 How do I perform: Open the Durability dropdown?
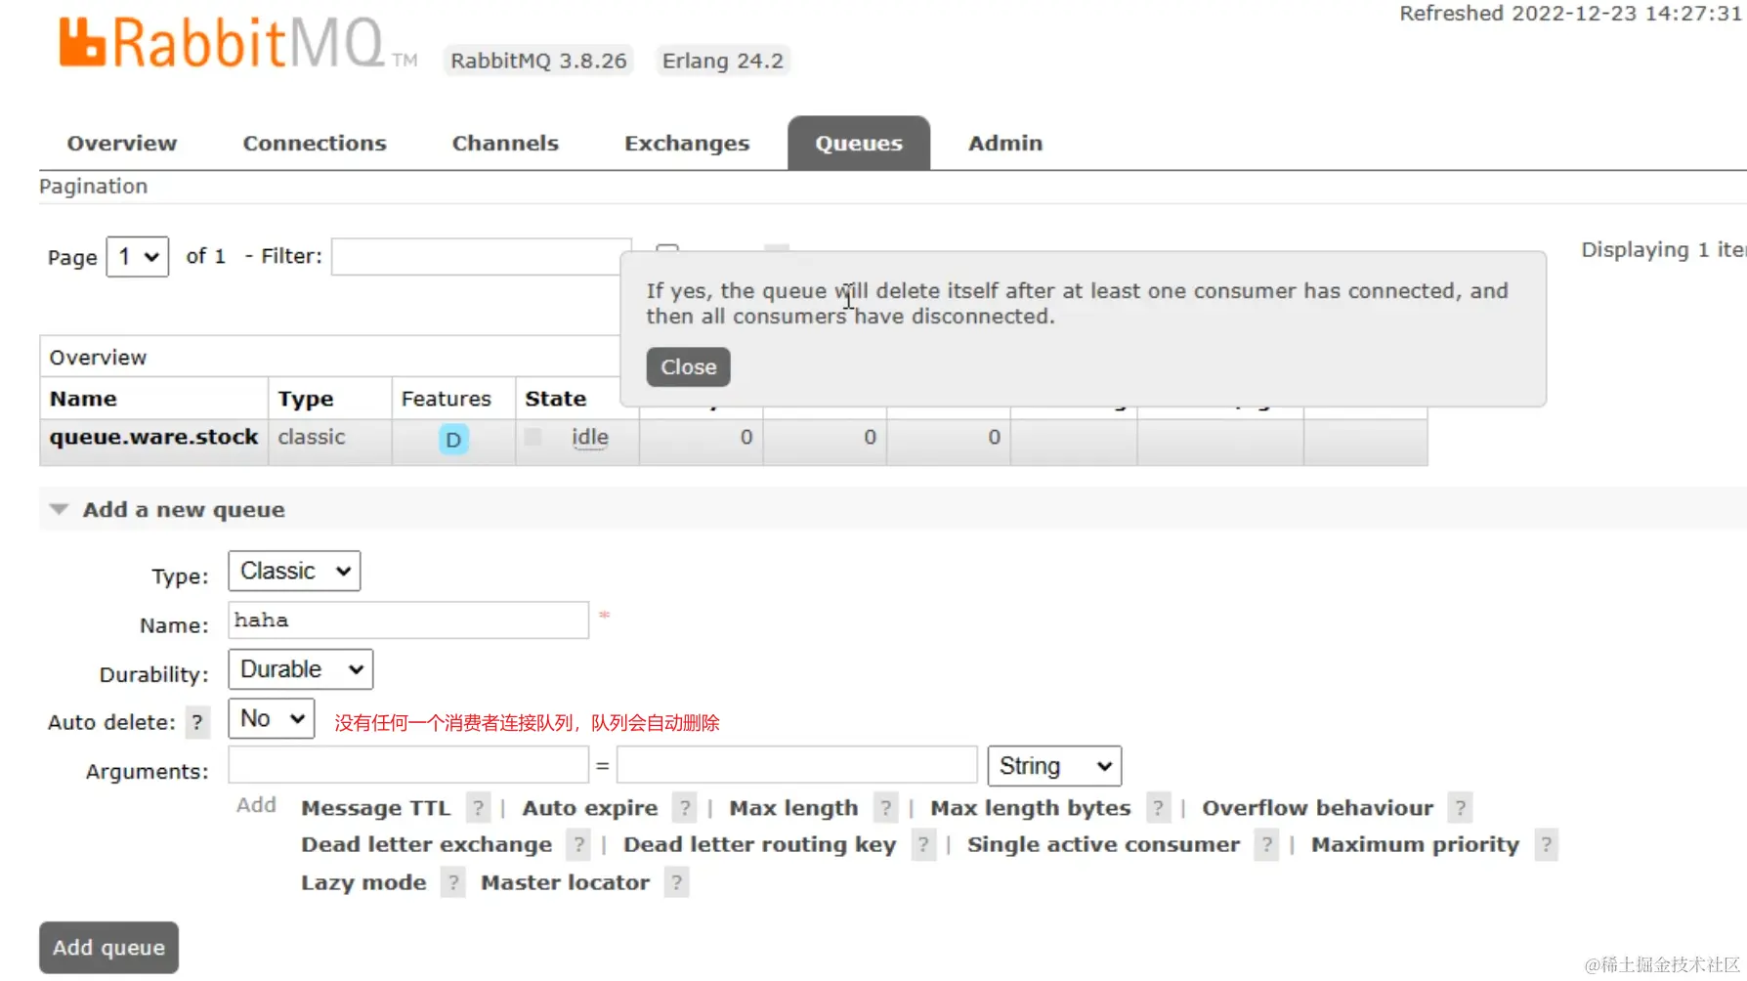pos(301,669)
